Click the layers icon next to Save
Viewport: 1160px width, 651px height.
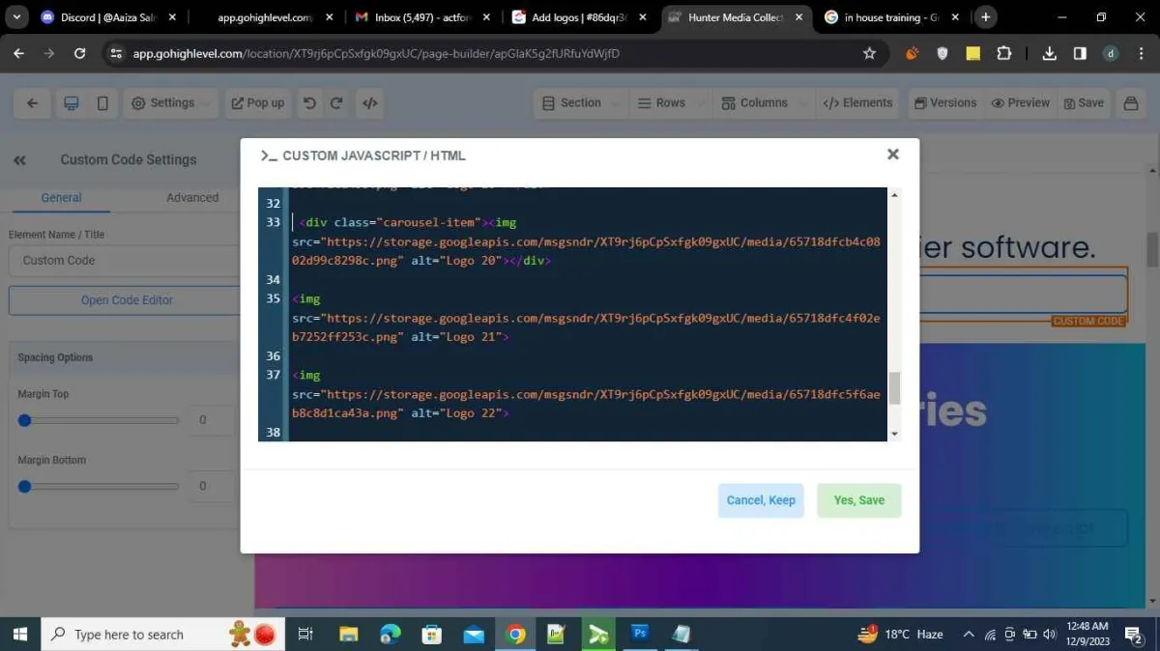[x=1130, y=103]
